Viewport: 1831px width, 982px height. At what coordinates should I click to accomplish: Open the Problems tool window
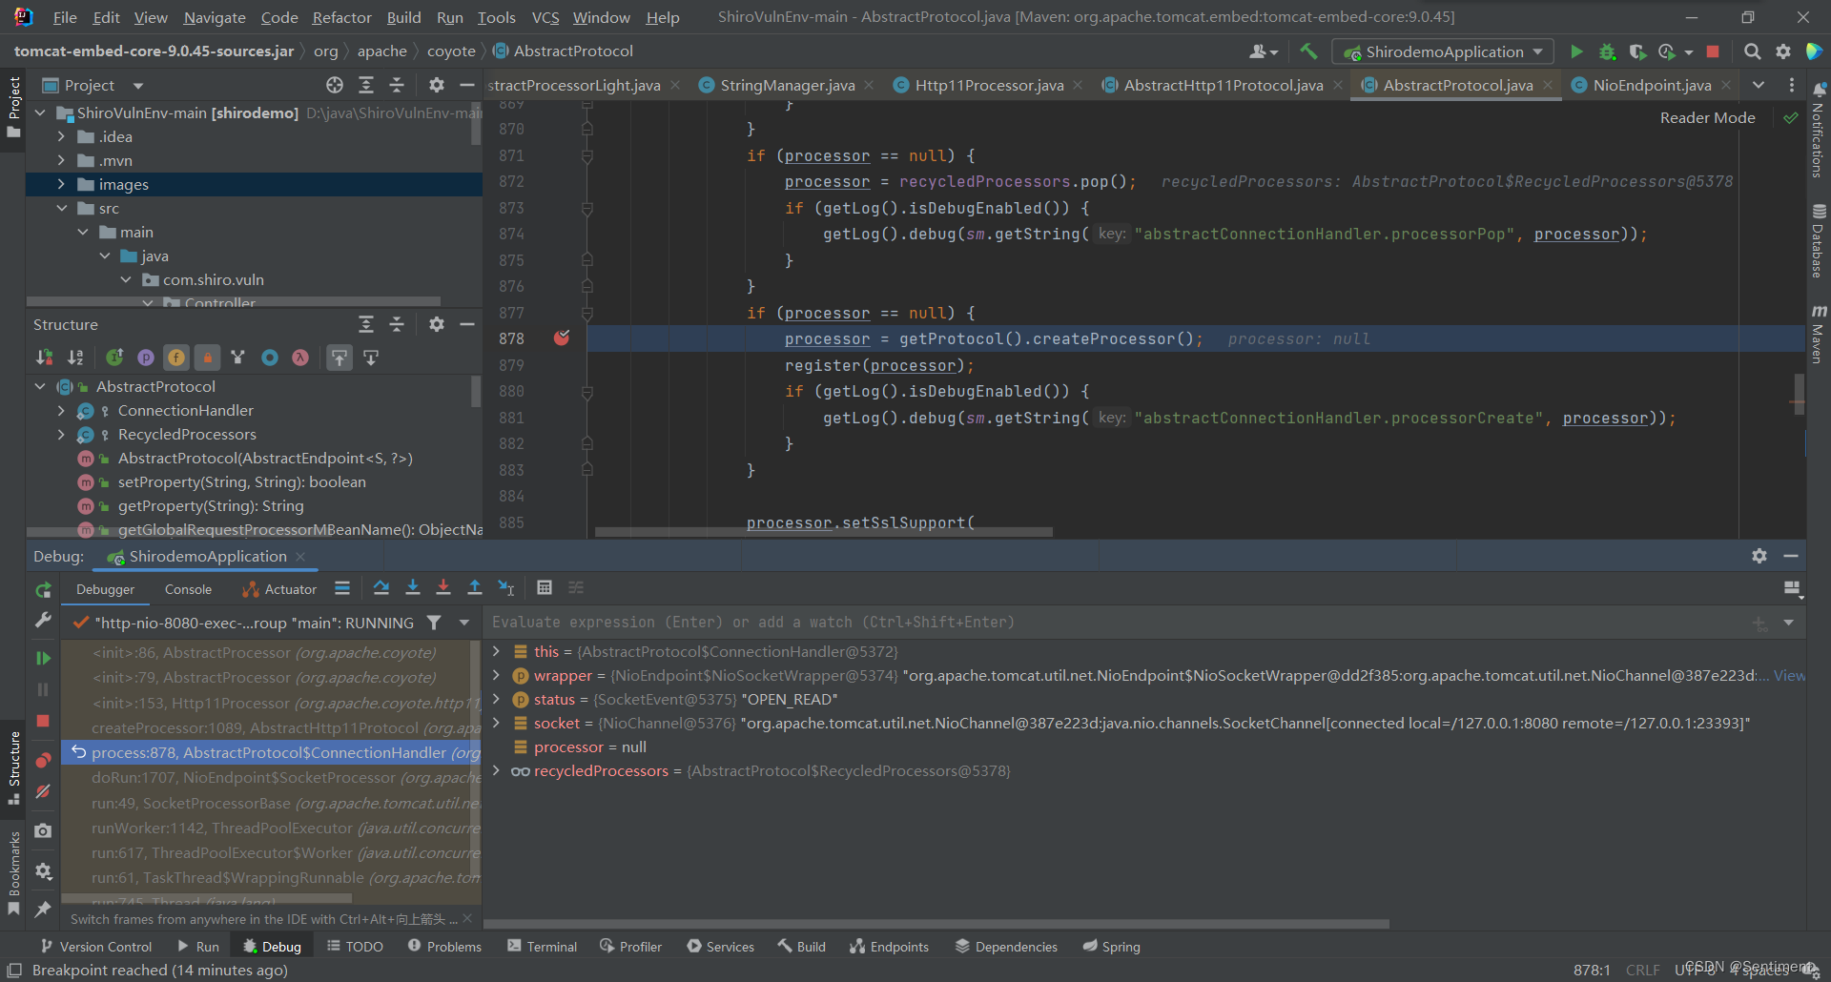point(444,947)
